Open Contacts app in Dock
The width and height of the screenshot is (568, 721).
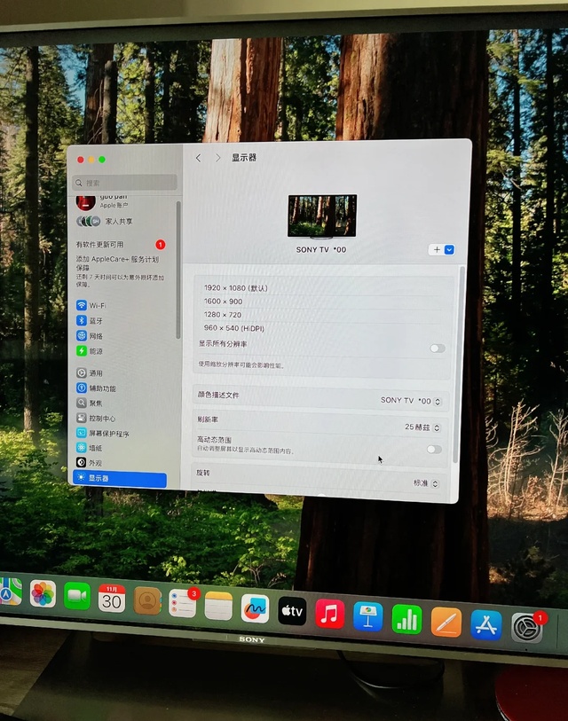(147, 600)
